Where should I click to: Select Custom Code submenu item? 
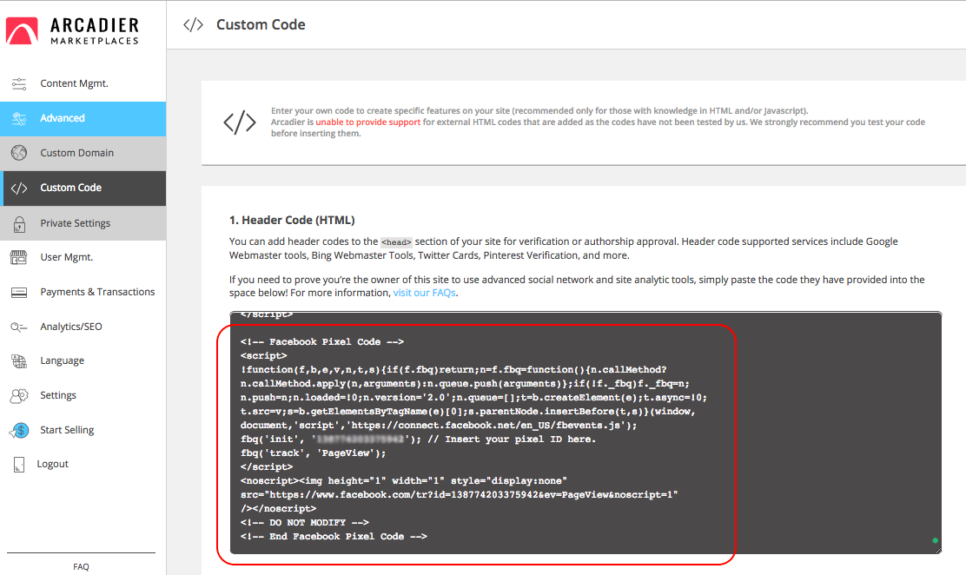(x=83, y=188)
